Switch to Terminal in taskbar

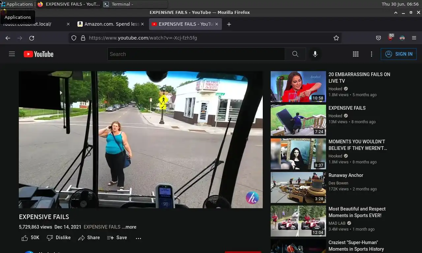(135, 4)
